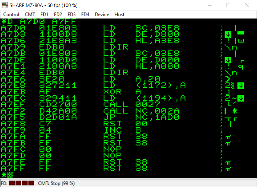Maximize the emulator window
This screenshot has height=187, width=257.
click(228, 5)
